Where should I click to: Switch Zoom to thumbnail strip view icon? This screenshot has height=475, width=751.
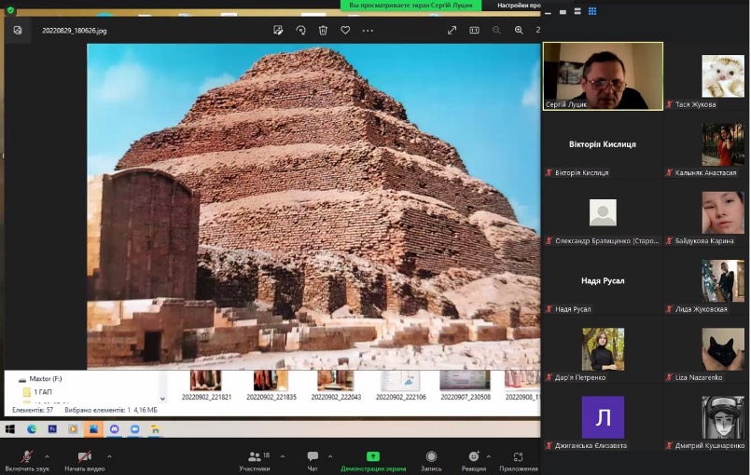click(x=563, y=11)
